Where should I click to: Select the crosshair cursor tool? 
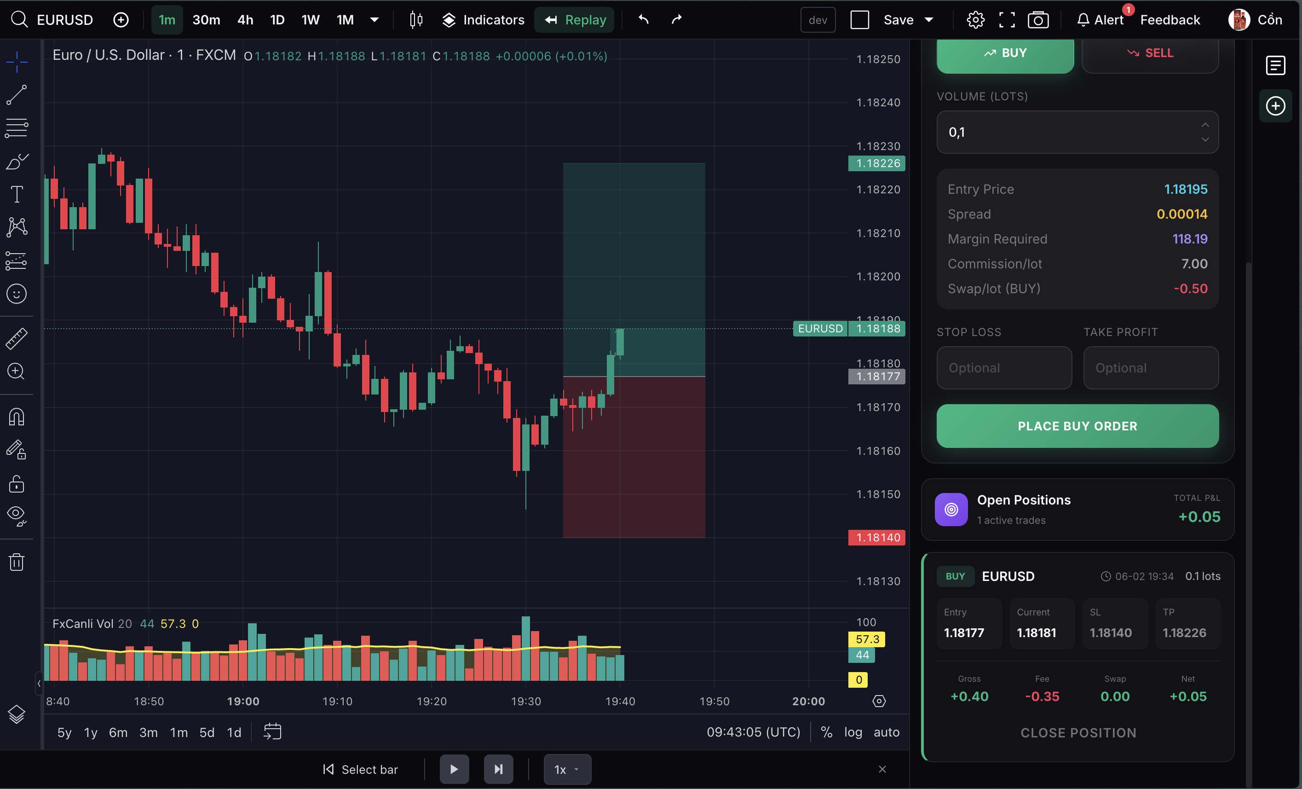(x=17, y=62)
